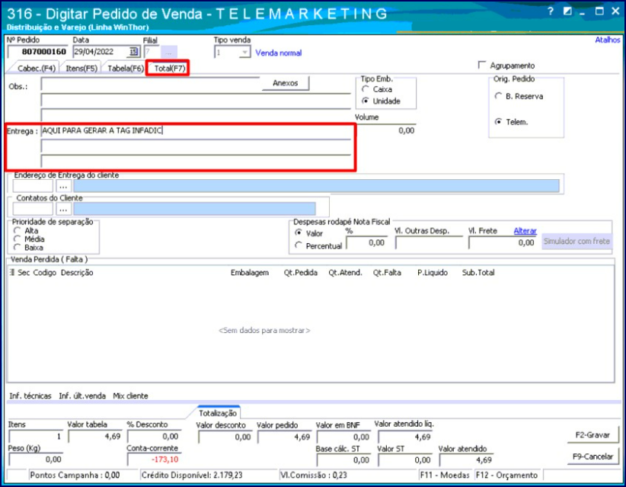Open Mix cliente section
This screenshot has height=487, width=626.
coord(130,396)
